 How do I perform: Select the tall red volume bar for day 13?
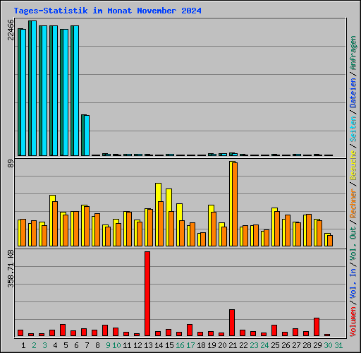[147, 294]
